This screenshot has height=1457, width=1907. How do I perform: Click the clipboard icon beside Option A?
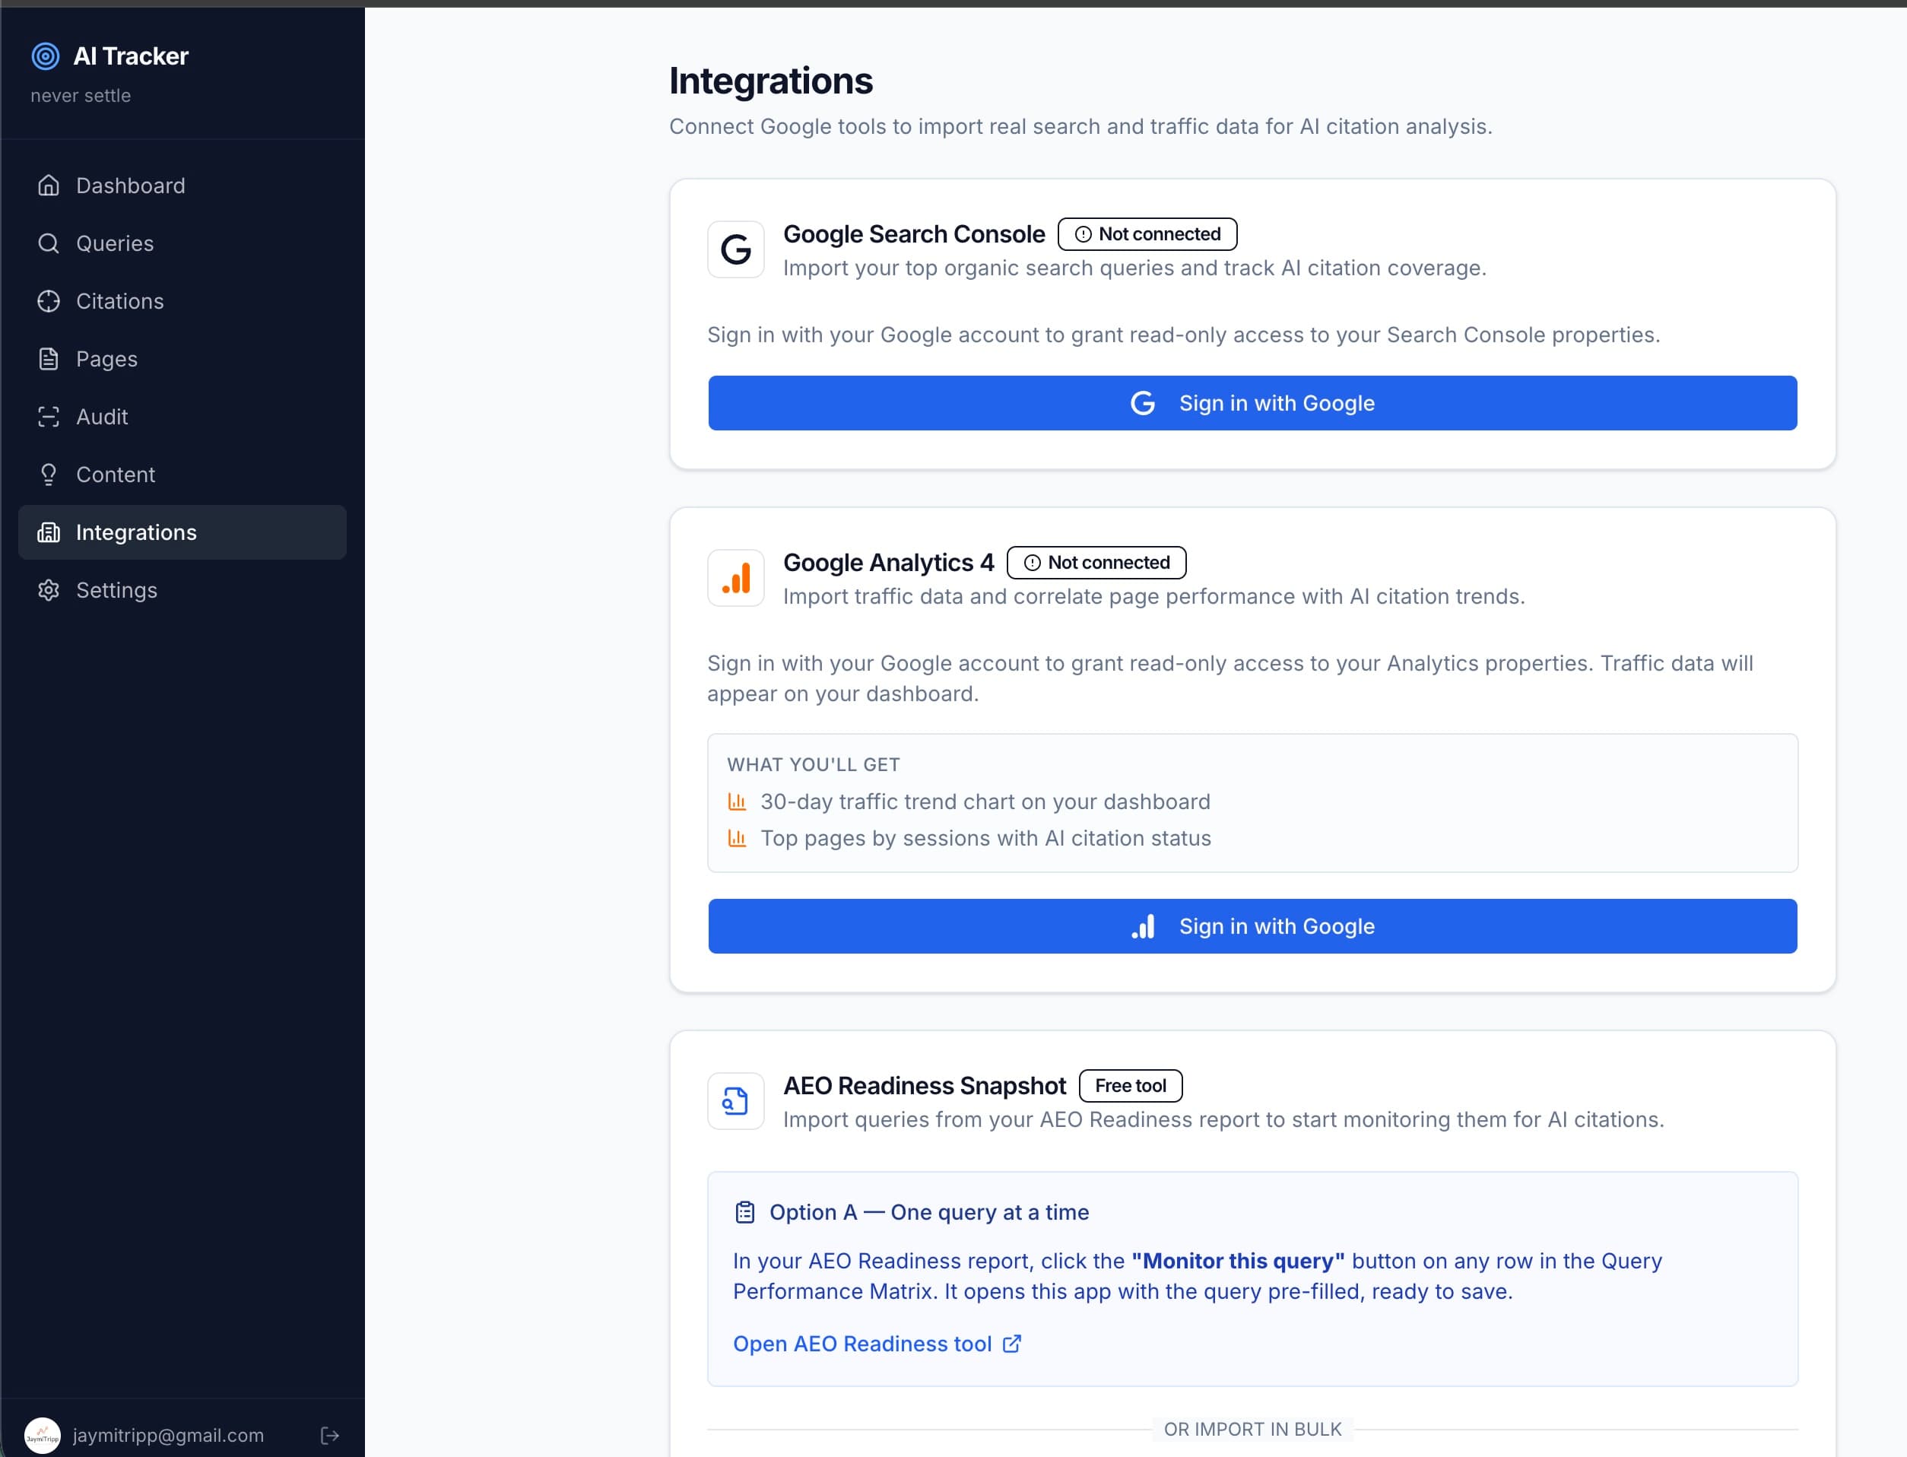pos(745,1212)
